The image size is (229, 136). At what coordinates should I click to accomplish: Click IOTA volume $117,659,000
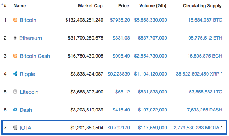coord(153,128)
